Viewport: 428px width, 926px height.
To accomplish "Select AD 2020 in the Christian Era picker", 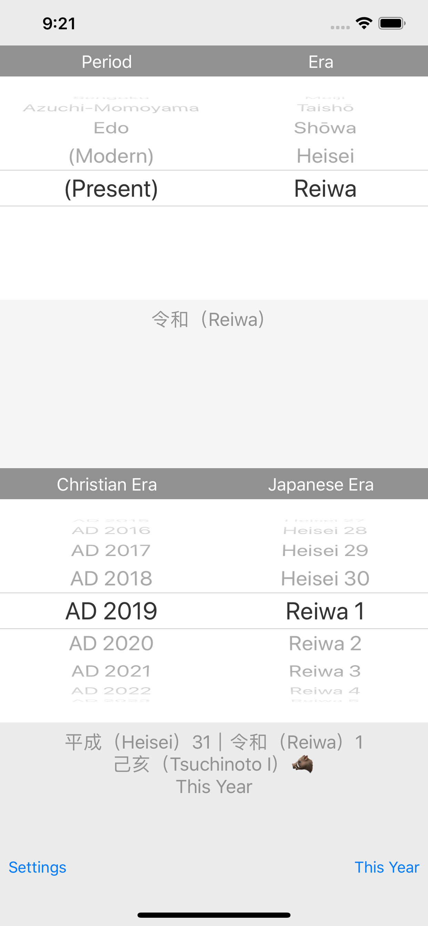I will (111, 643).
